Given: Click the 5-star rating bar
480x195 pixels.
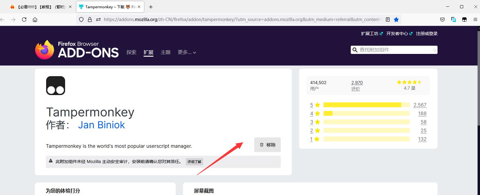Looking at the screenshot, I should point(366,105).
